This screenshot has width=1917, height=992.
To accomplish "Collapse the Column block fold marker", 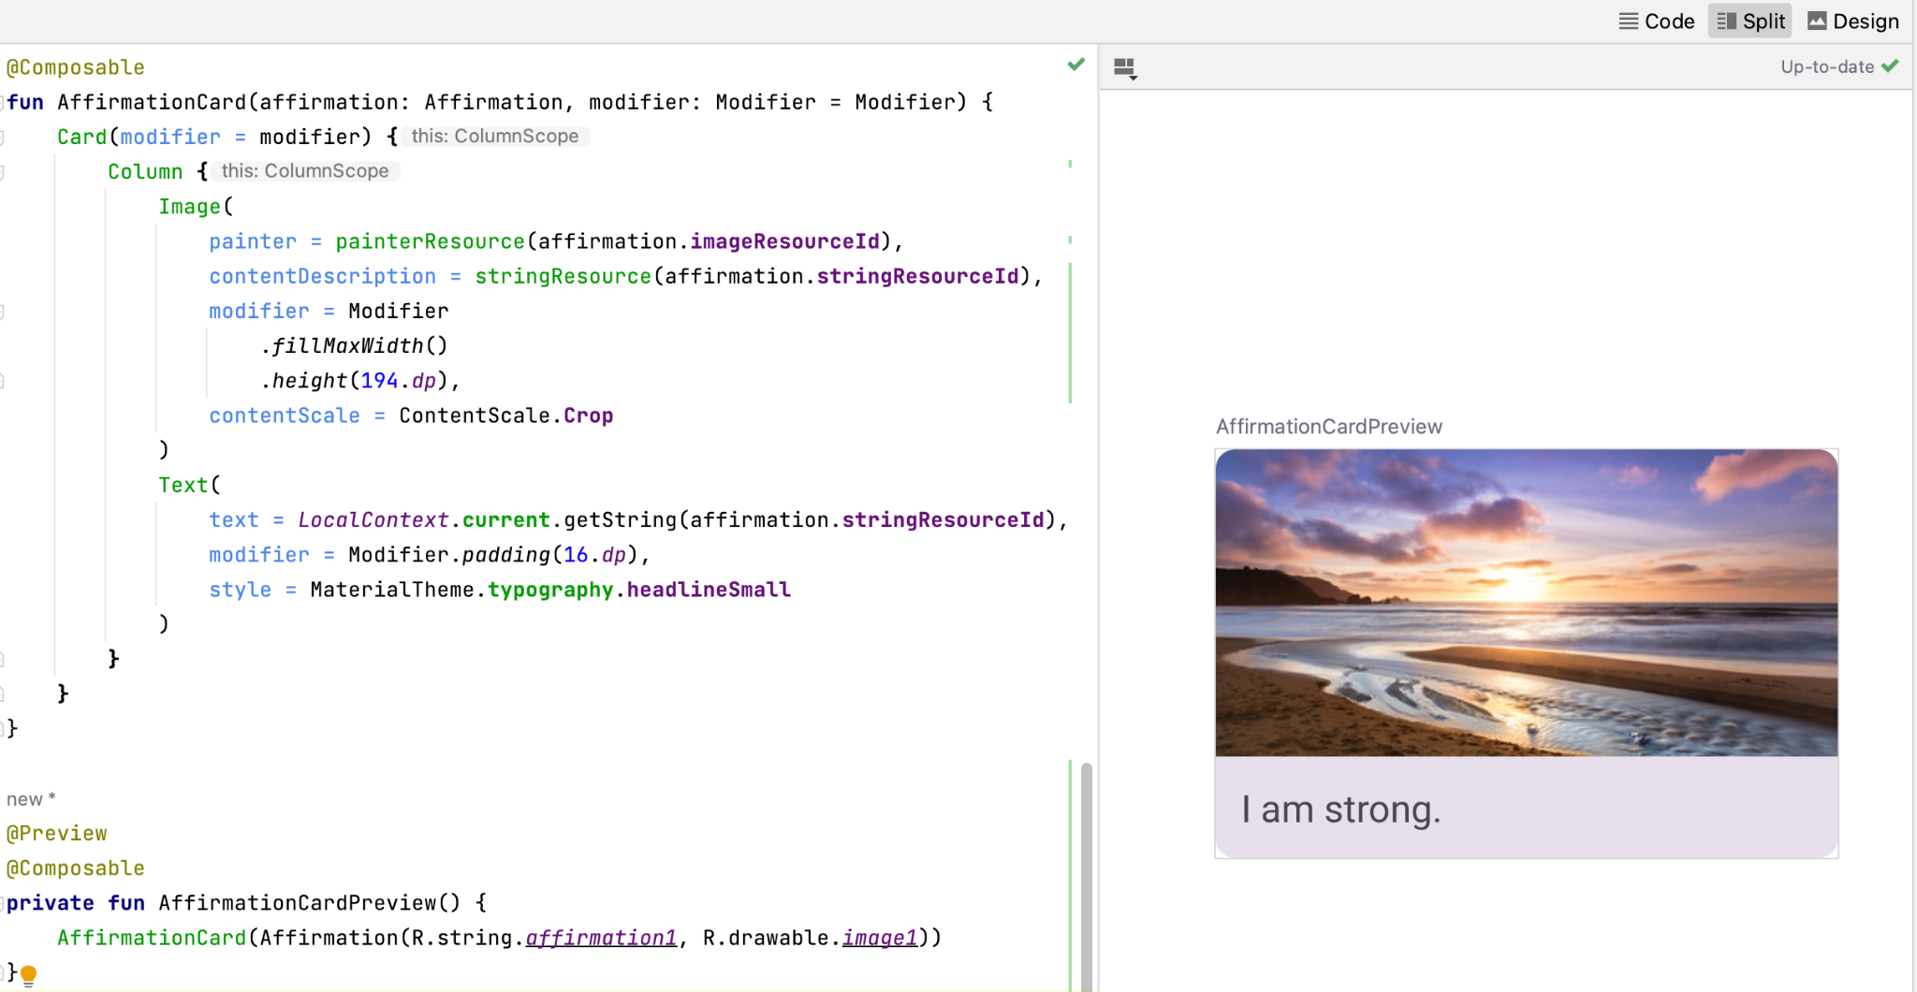I will [x=3, y=172].
